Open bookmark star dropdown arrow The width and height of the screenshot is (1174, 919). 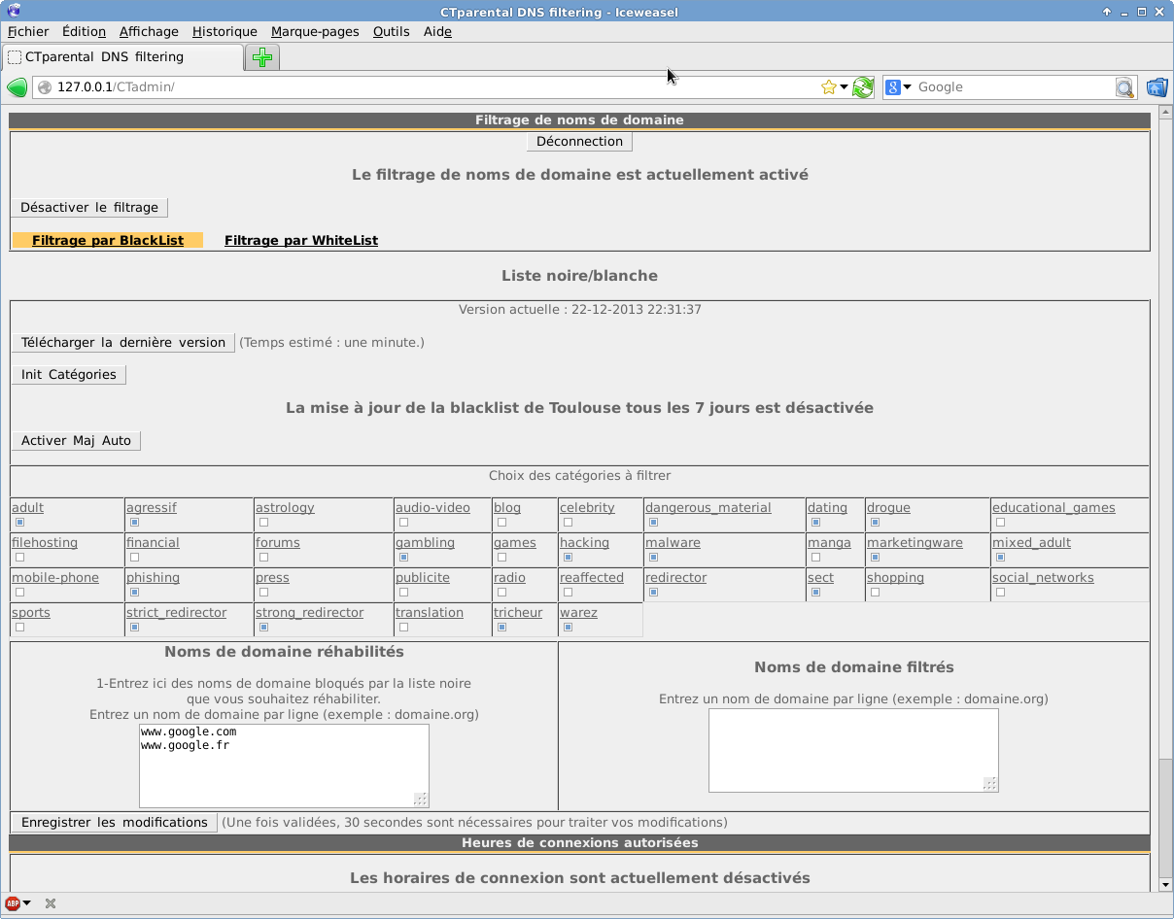click(844, 87)
